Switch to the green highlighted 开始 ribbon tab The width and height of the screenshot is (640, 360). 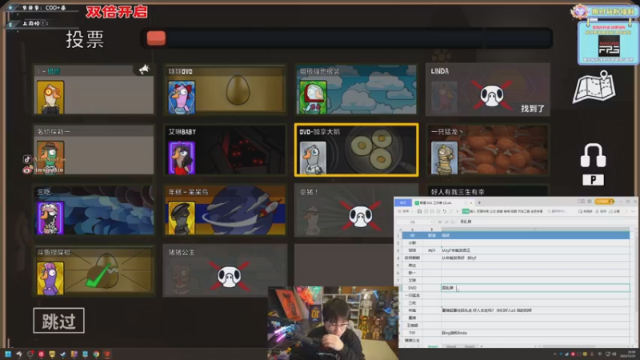pos(466,211)
